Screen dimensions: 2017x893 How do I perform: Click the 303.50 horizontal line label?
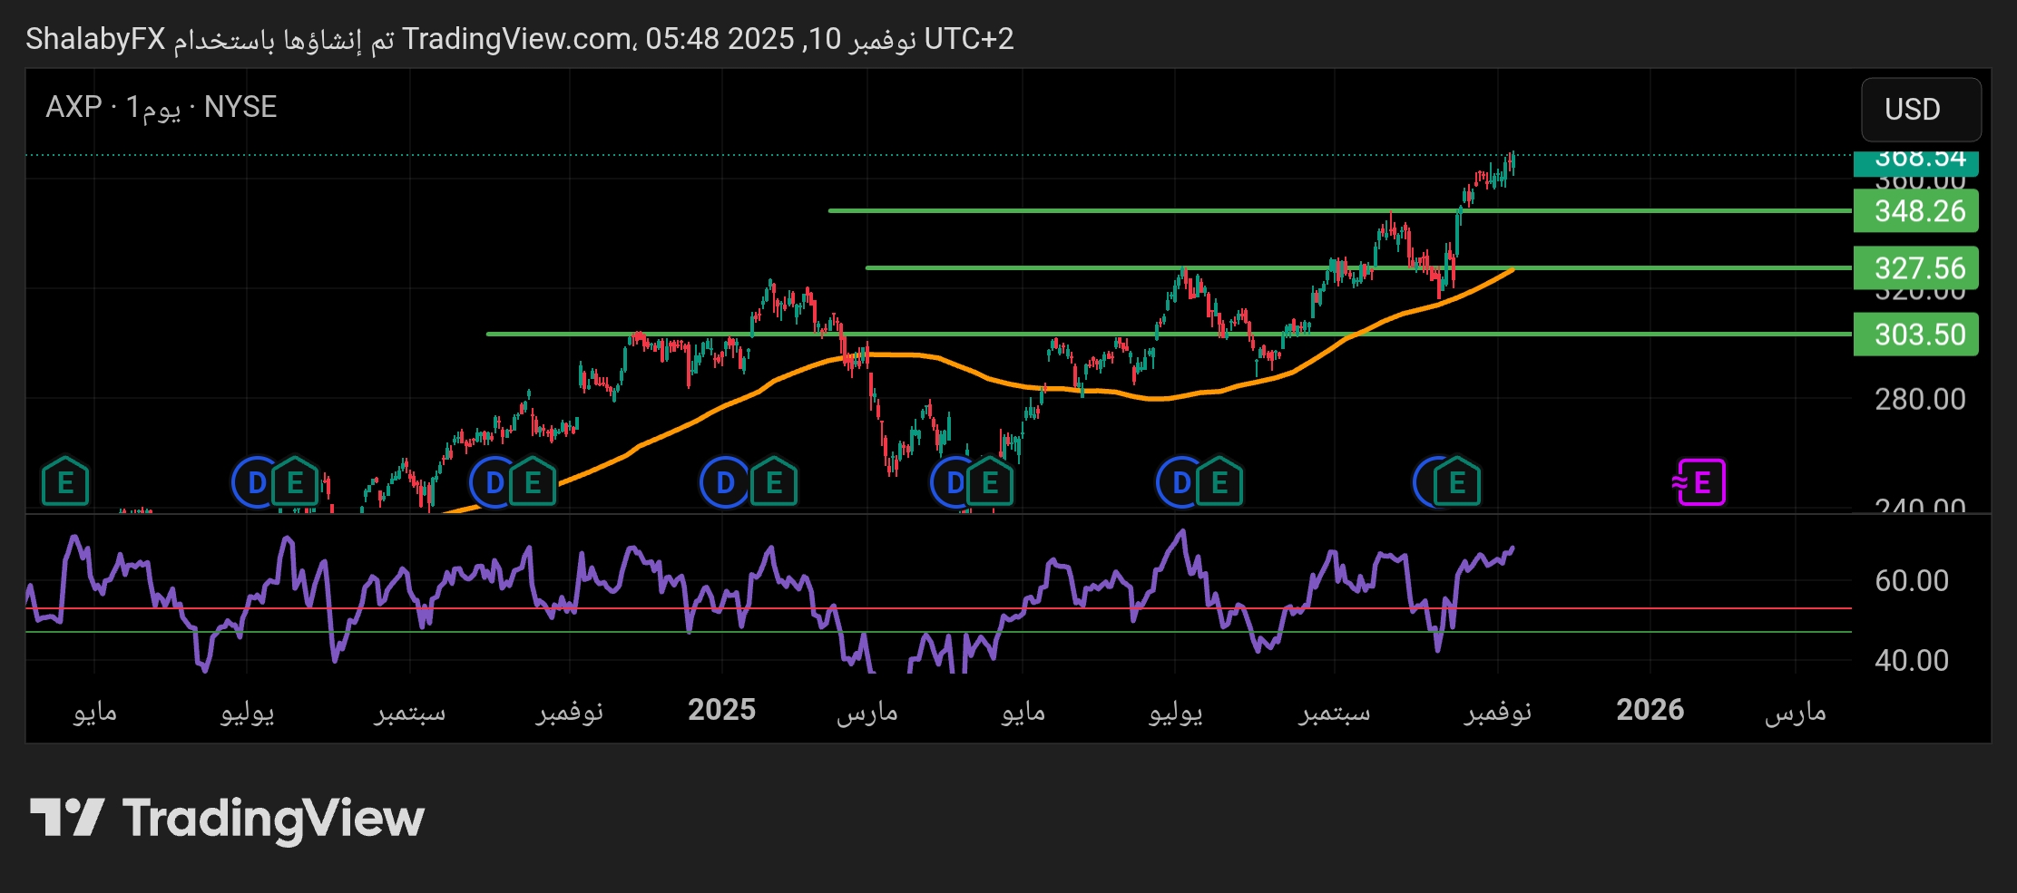tap(1919, 335)
